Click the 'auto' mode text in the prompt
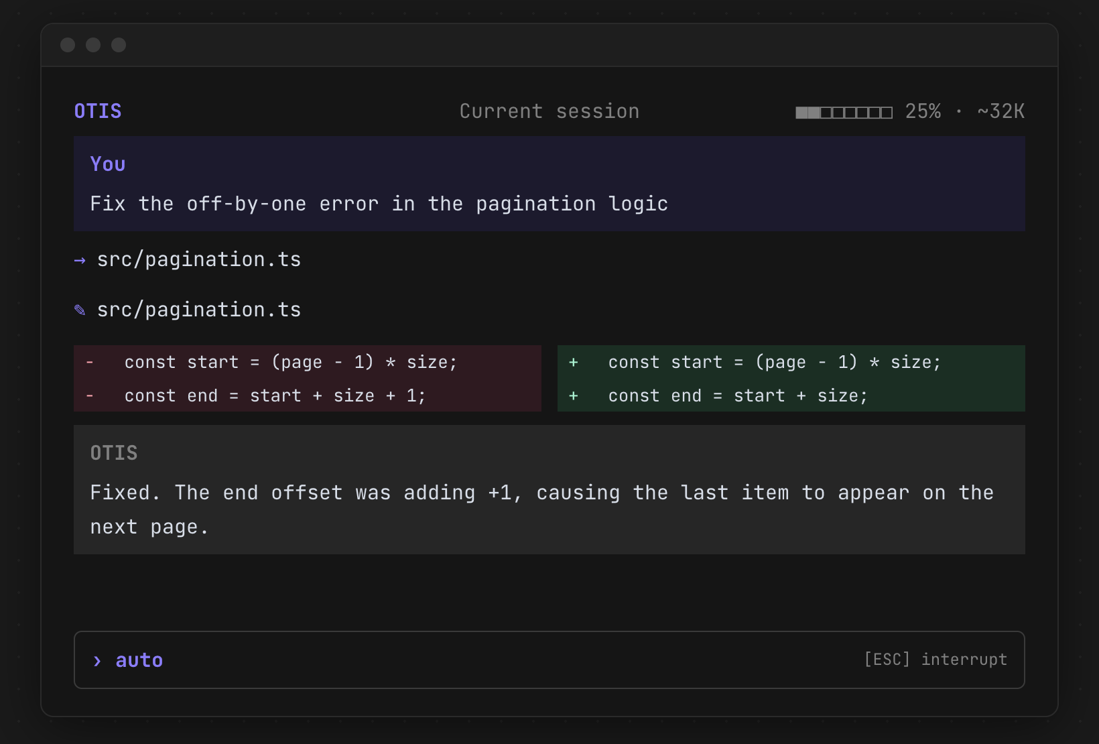 [139, 661]
